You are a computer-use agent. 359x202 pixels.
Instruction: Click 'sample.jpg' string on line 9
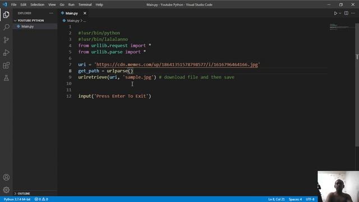(139, 77)
